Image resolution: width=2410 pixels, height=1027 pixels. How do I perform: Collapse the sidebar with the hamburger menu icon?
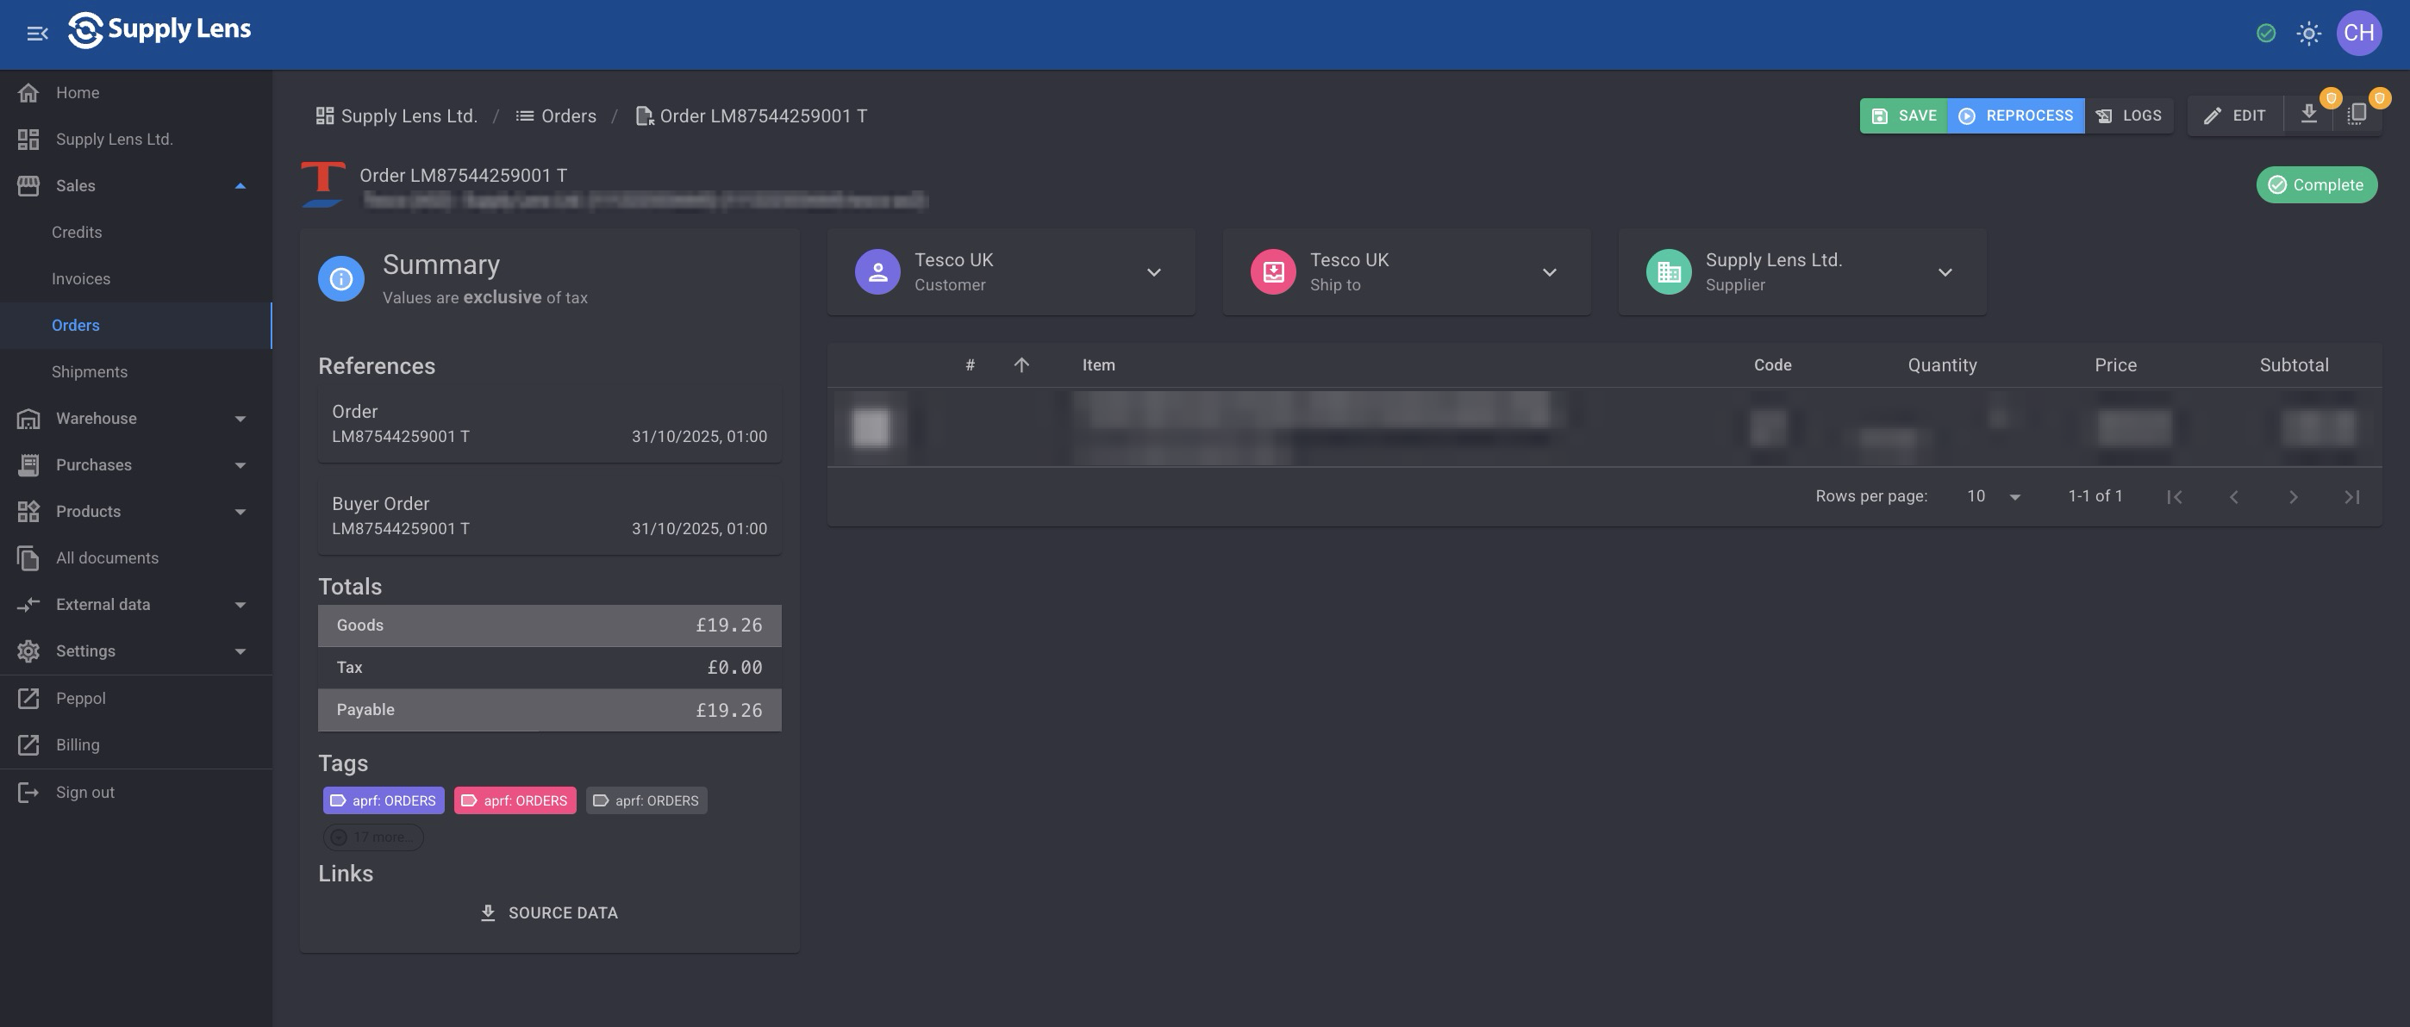[37, 34]
